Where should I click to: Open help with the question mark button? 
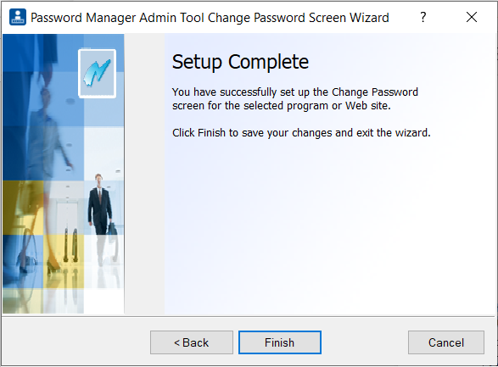pyautogui.click(x=422, y=17)
